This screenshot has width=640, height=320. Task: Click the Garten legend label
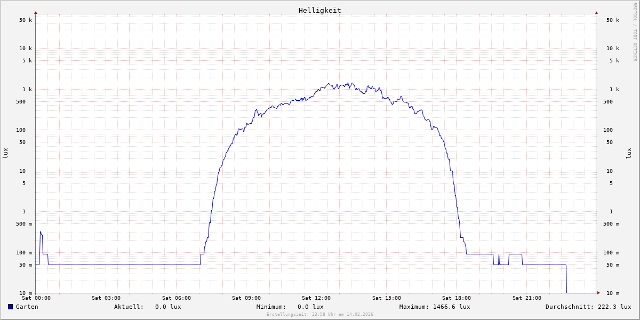(27, 307)
